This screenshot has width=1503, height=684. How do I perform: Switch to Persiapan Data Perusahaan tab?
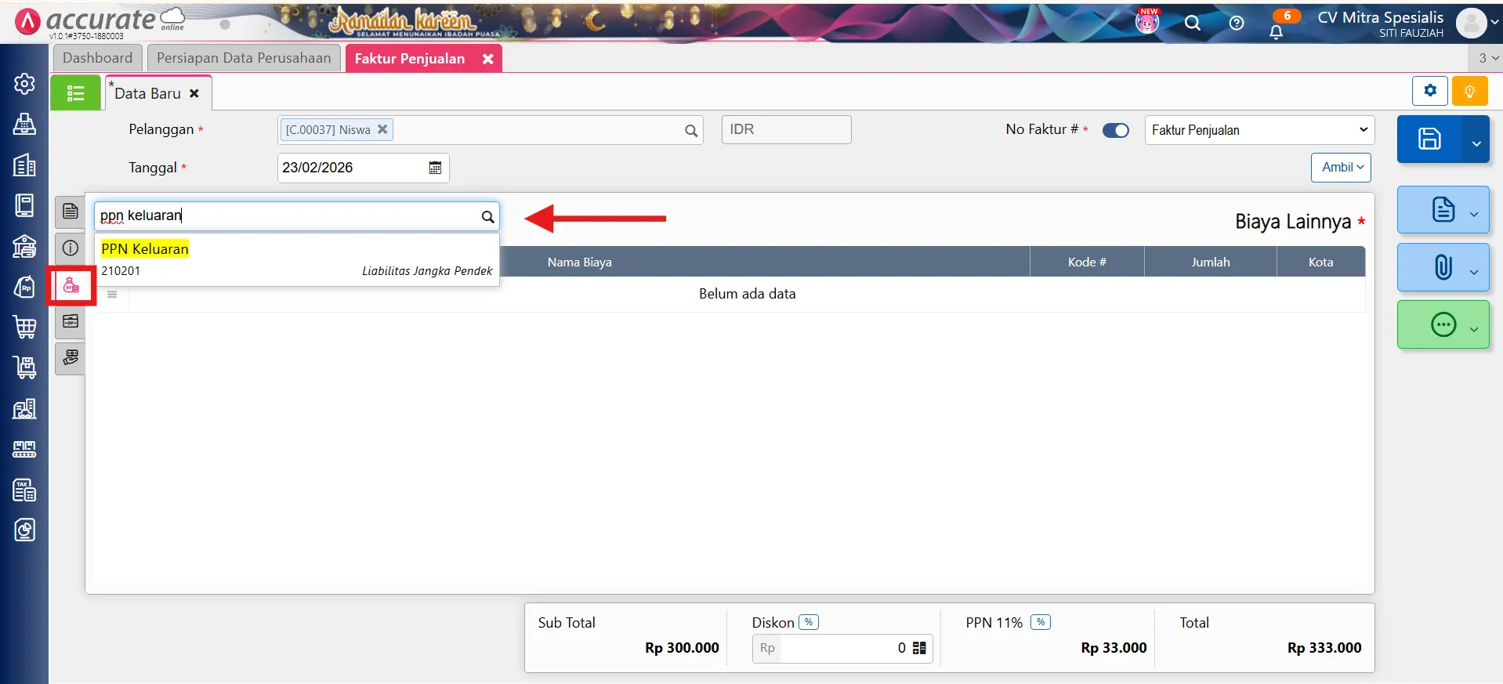tap(244, 58)
